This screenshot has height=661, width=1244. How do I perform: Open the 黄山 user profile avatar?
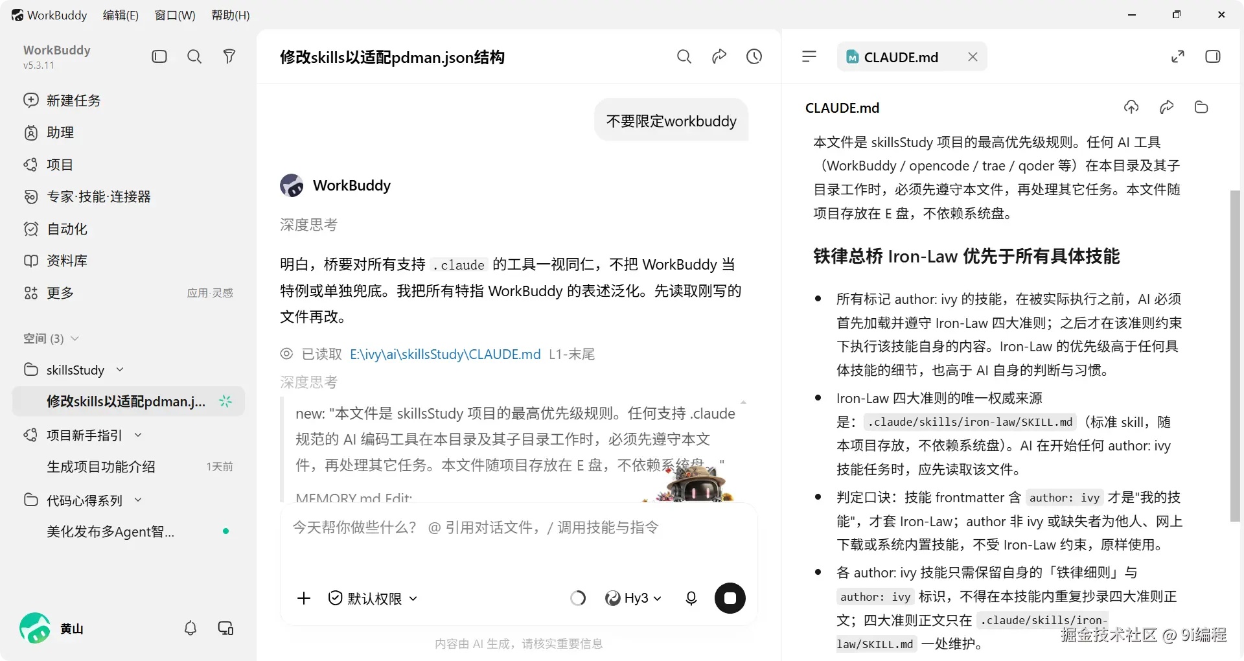click(35, 628)
